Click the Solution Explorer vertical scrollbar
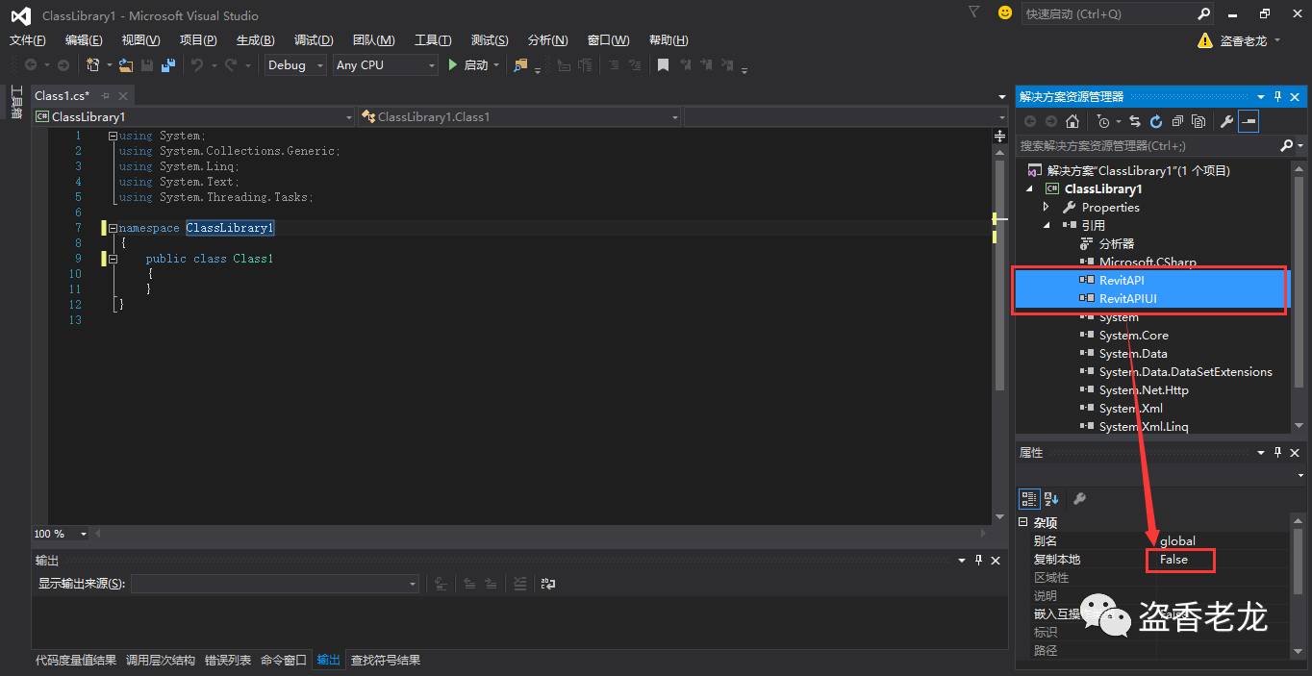The height and width of the screenshot is (676, 1312). [x=1299, y=288]
